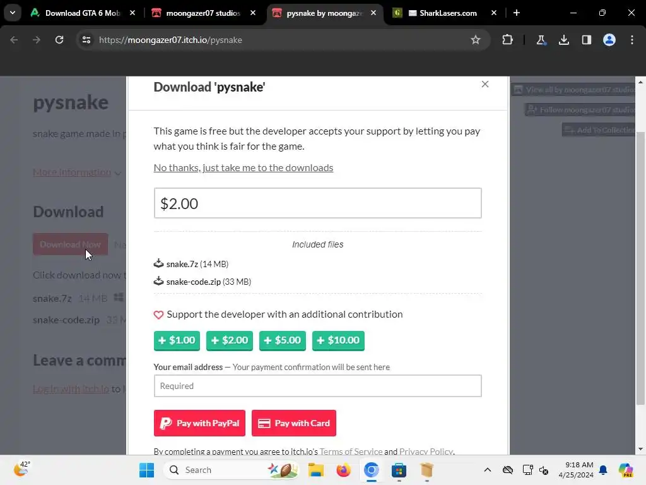Click the muted volume tray icon
646x485 pixels.
(544, 470)
